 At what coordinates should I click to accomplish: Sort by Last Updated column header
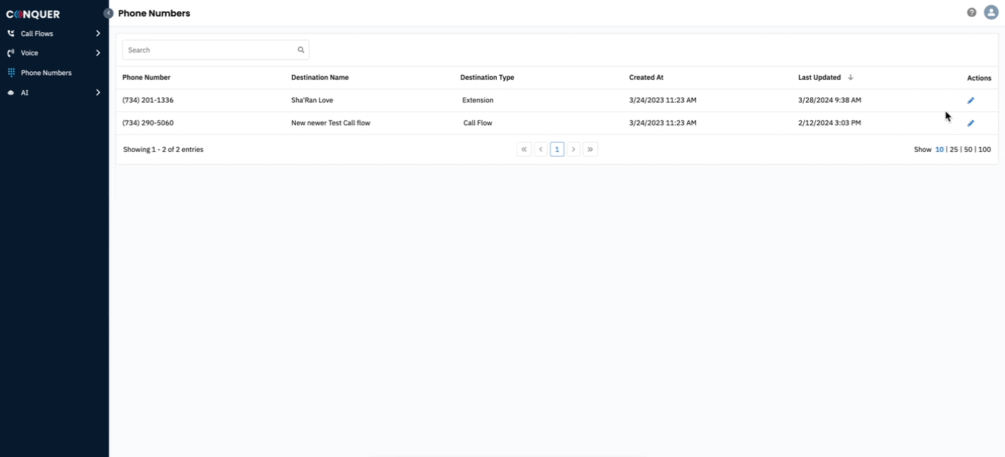[x=819, y=78]
